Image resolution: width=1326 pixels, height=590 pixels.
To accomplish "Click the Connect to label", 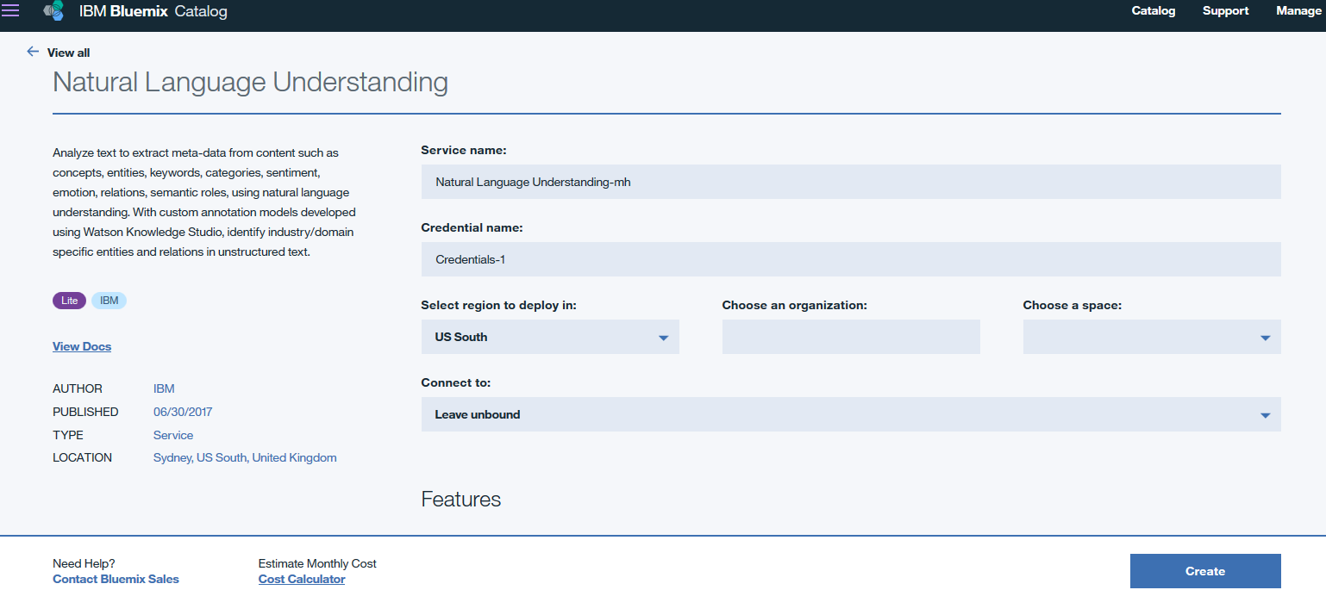I will [x=456, y=382].
